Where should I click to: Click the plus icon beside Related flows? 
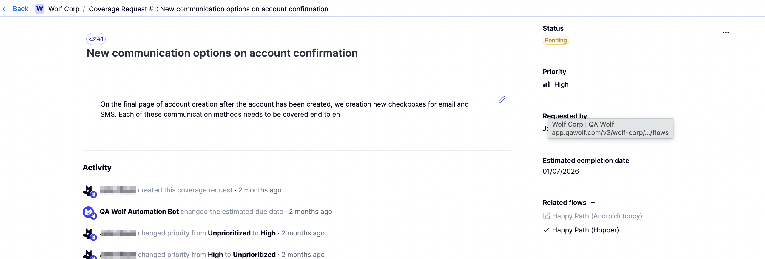pyautogui.click(x=593, y=203)
